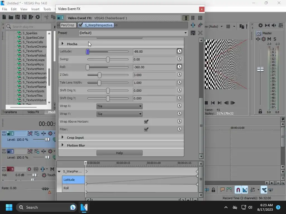Click the first Save floppy toolbar icon
Viewport: 286px width, 214px height.
[x=18, y=17]
